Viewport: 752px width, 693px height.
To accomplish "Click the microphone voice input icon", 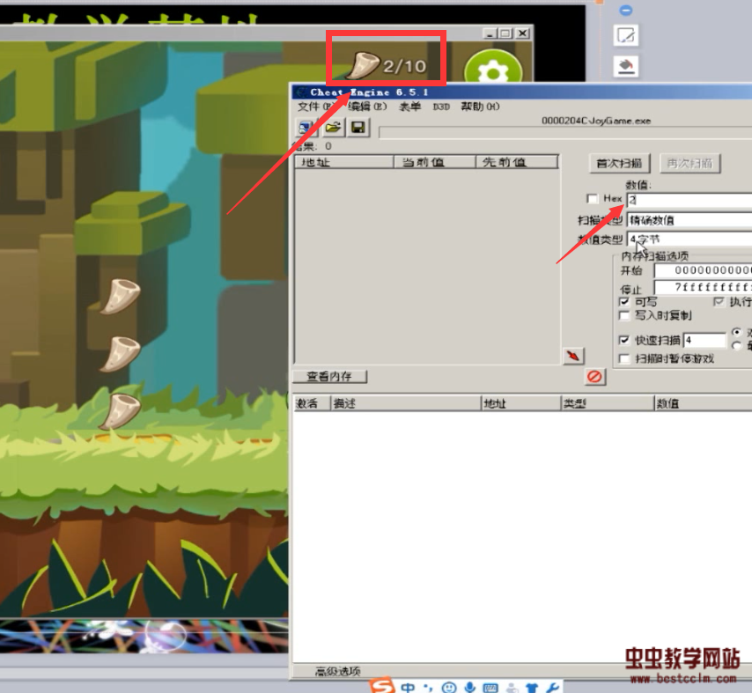I will click(470, 688).
